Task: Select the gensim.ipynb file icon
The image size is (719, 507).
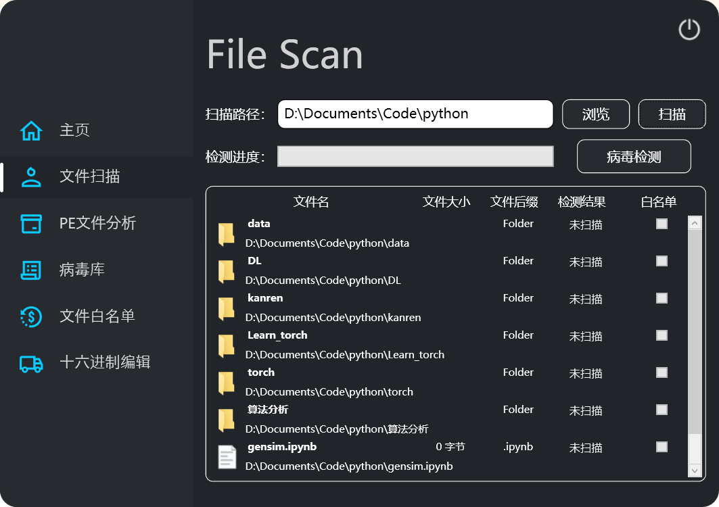Action: [227, 457]
